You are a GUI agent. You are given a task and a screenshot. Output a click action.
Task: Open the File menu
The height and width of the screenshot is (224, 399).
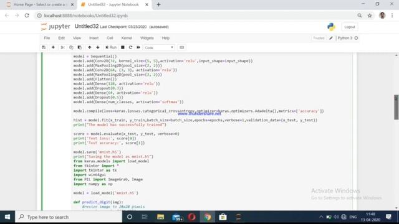[47, 38]
